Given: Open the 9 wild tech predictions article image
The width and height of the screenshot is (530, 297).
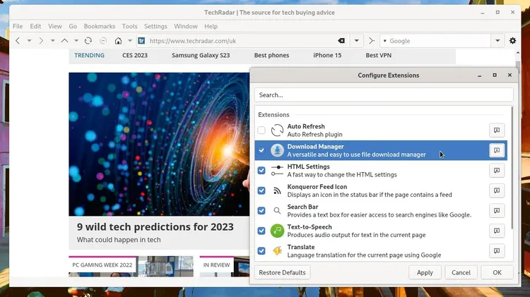Looking at the screenshot, I should pyautogui.click(x=159, y=144).
